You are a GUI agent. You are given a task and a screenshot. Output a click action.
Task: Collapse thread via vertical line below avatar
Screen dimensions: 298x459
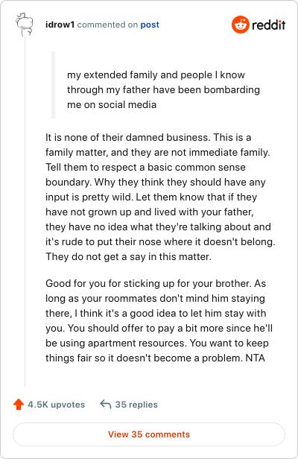pos(25,212)
